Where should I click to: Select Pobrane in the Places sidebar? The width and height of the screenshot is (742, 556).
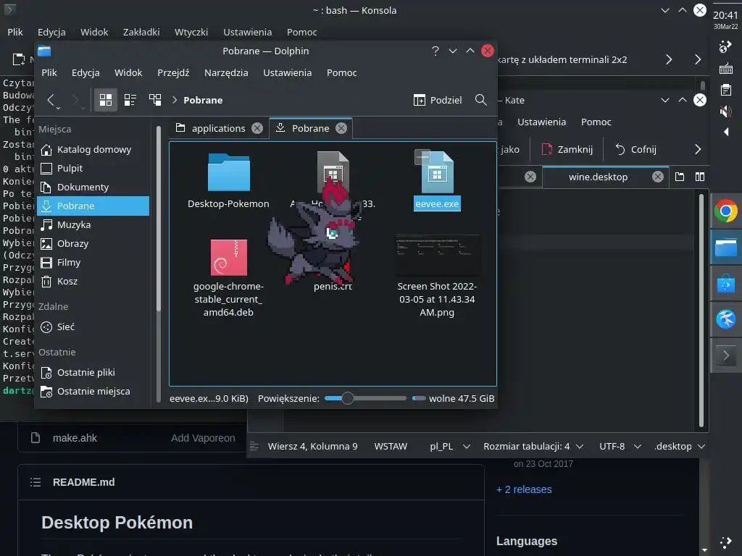(93, 206)
